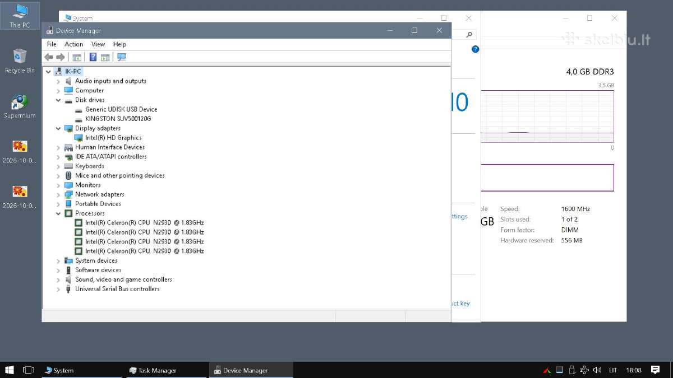673x378 pixels.
Task: Click the help icon in the System window
Action: coord(476,49)
